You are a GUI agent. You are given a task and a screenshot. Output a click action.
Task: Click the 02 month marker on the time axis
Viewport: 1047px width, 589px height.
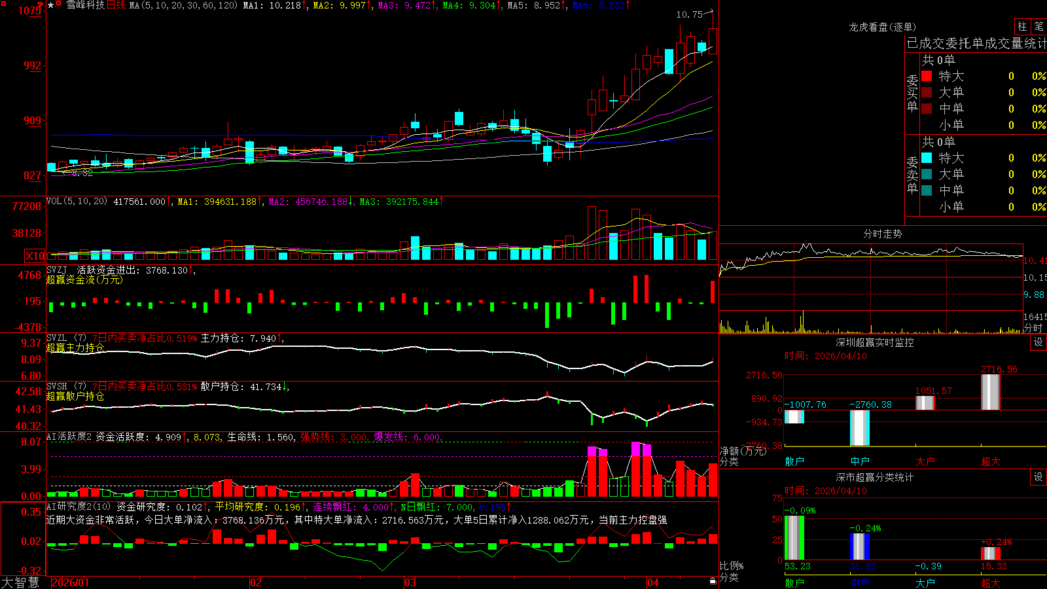point(256,582)
